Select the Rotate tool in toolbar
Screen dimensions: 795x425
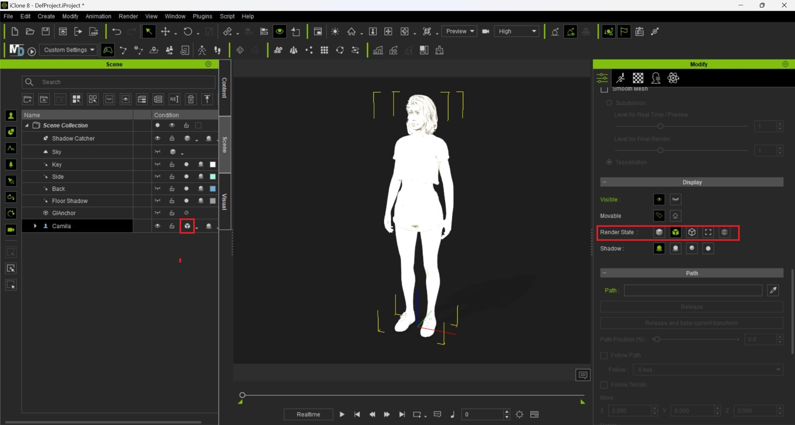point(188,31)
